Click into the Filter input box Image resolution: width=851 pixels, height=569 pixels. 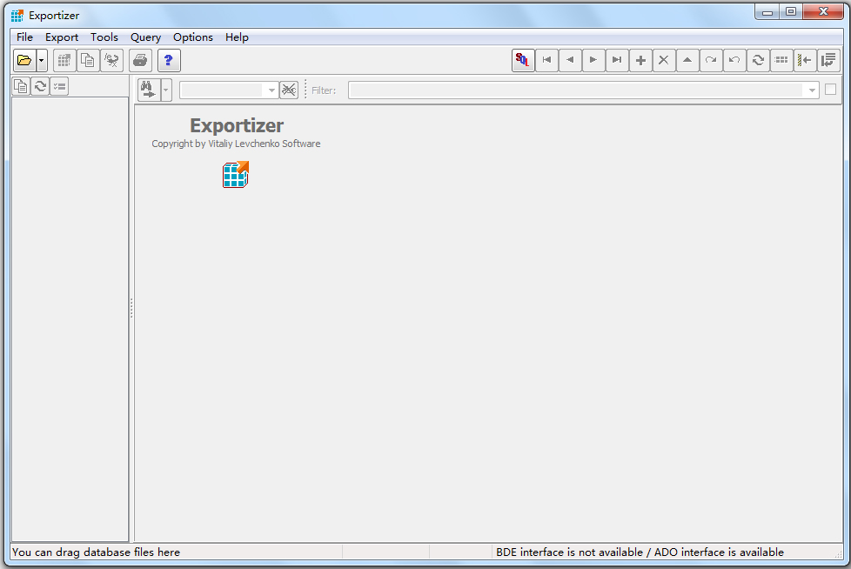click(576, 90)
